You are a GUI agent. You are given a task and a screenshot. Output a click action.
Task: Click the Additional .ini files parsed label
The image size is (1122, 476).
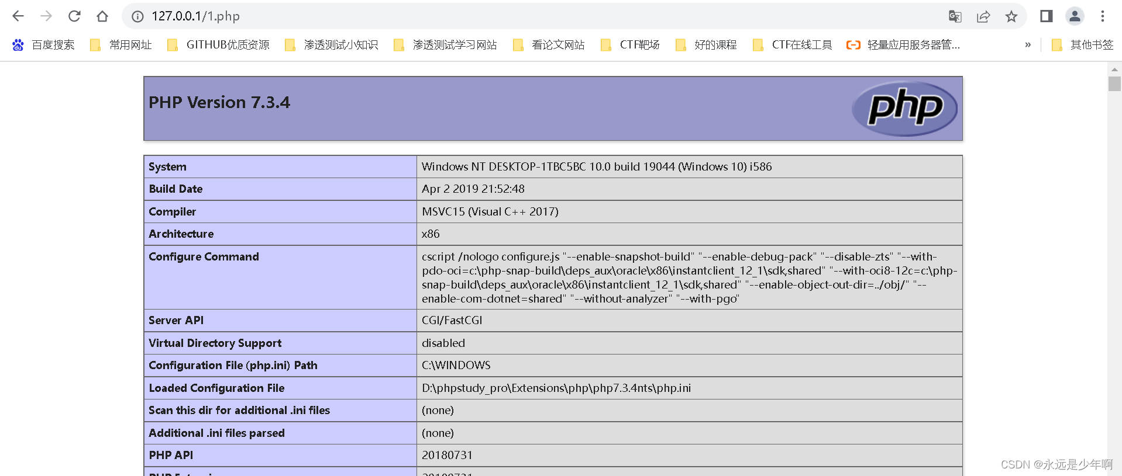coord(216,433)
